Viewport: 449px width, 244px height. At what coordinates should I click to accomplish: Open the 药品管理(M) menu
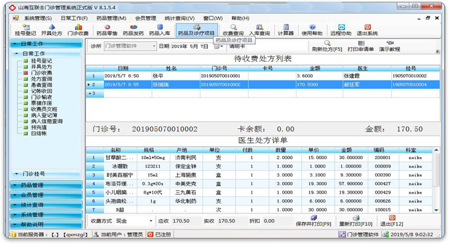[111, 18]
